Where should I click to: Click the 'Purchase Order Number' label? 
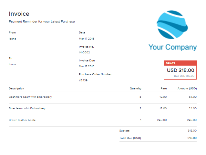pyautogui.click(x=95, y=74)
